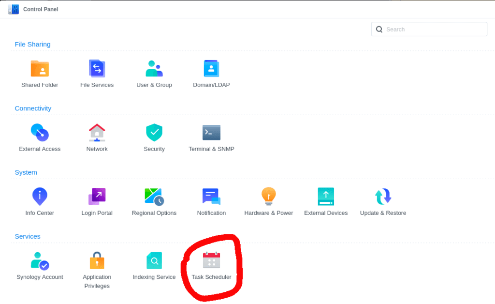The image size is (495, 304).
Task: Open the Update & Restore icon
Action: [383, 197]
